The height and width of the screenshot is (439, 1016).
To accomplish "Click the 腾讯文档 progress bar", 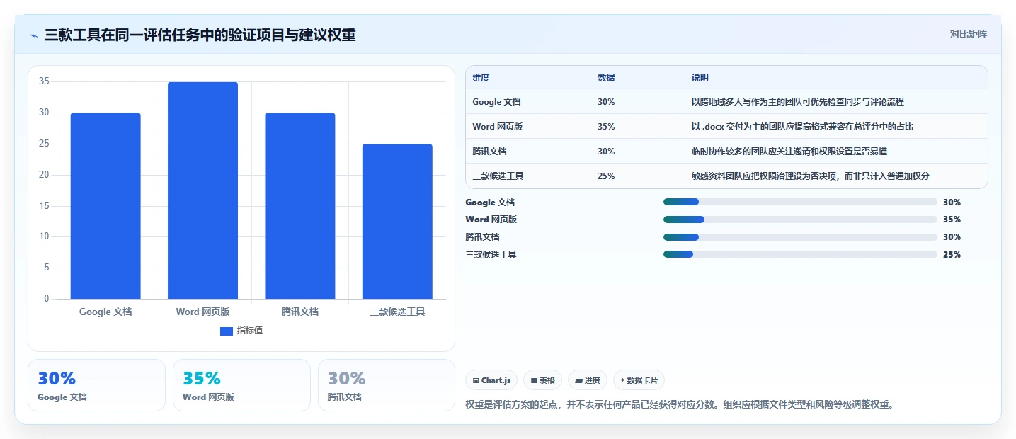I will tap(800, 237).
